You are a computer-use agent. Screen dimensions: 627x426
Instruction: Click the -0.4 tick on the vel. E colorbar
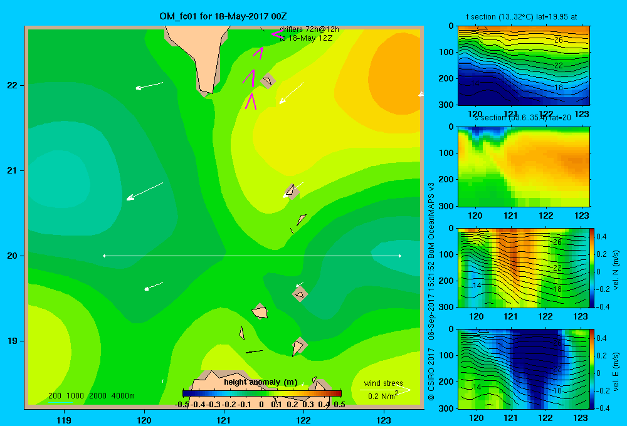(603, 408)
